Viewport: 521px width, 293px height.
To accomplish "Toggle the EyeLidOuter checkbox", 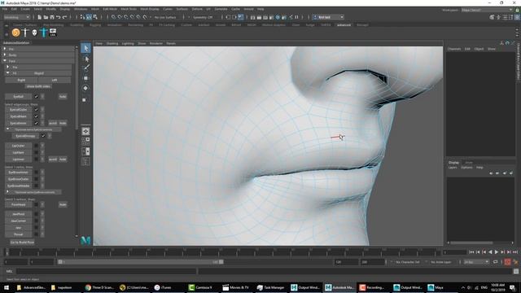I will pyautogui.click(x=36, y=109).
